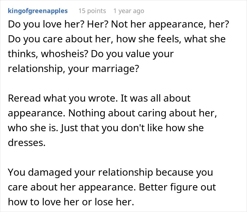The image size is (247, 212).
Task: Click the line "appearance. Nothing about caring about her,"
Action: coord(112,113)
